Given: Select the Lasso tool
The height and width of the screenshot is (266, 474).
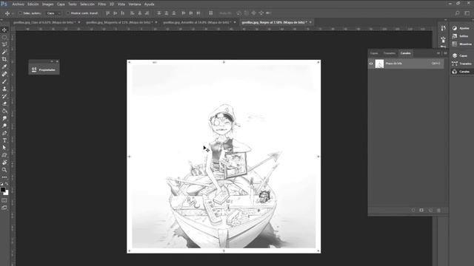Looking at the screenshot, I should 4,44.
